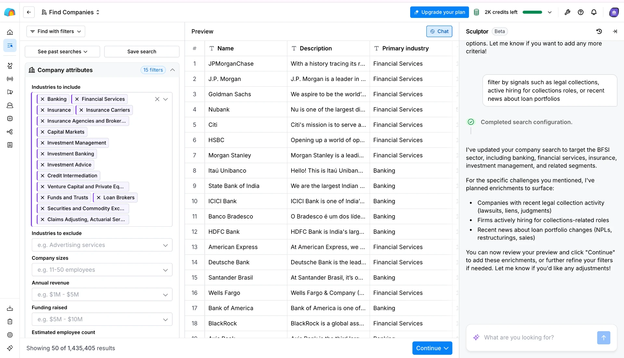Open the settings gear in sidebar
The height and width of the screenshot is (358, 624).
10,335
